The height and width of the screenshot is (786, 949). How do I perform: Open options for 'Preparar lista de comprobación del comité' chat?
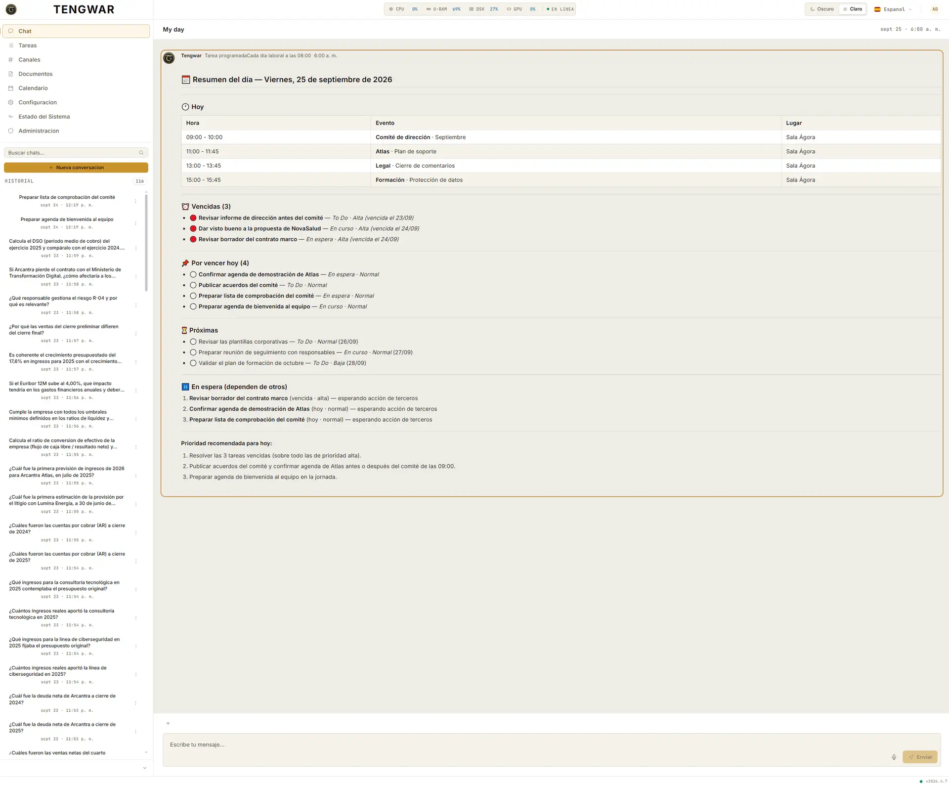135,201
